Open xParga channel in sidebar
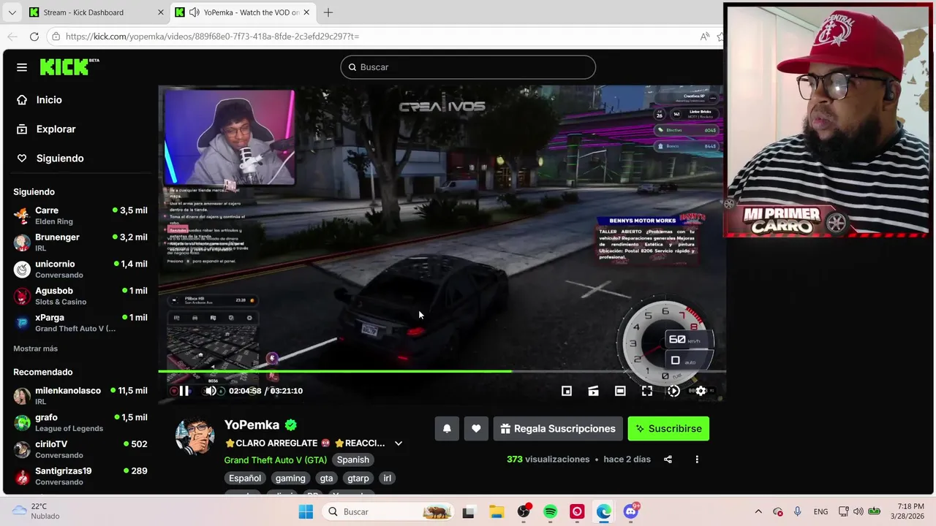936x526 pixels. [x=80, y=323]
